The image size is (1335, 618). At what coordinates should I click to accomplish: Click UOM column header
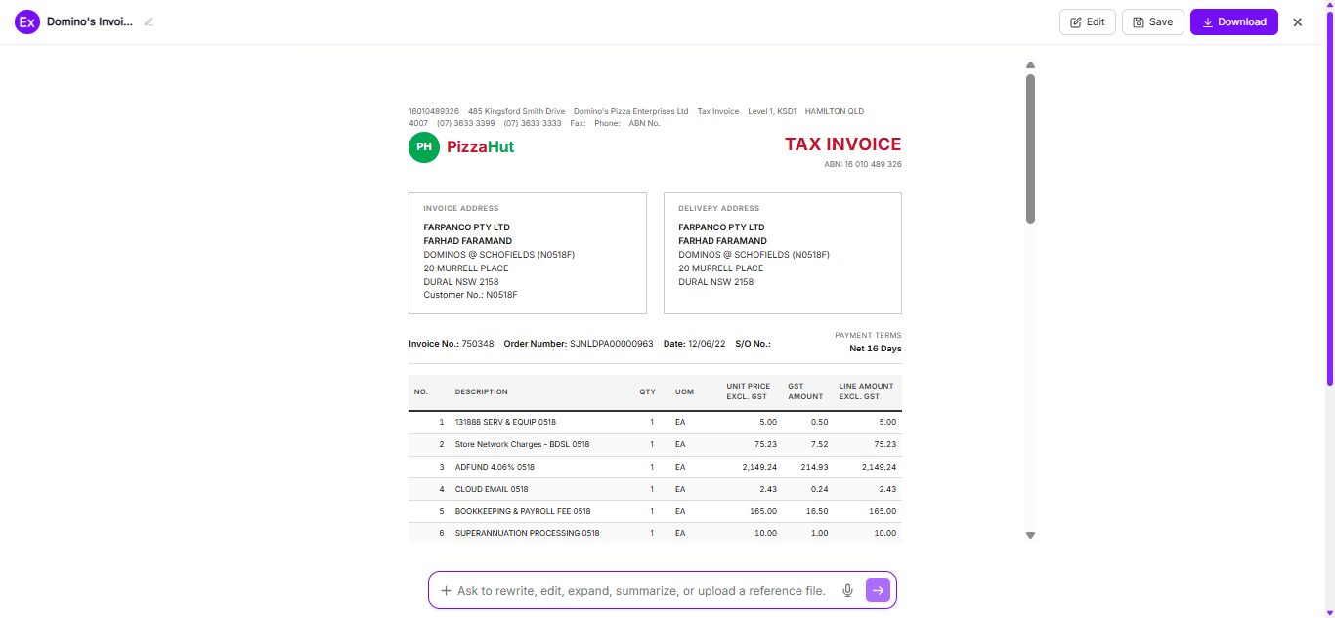coord(684,391)
